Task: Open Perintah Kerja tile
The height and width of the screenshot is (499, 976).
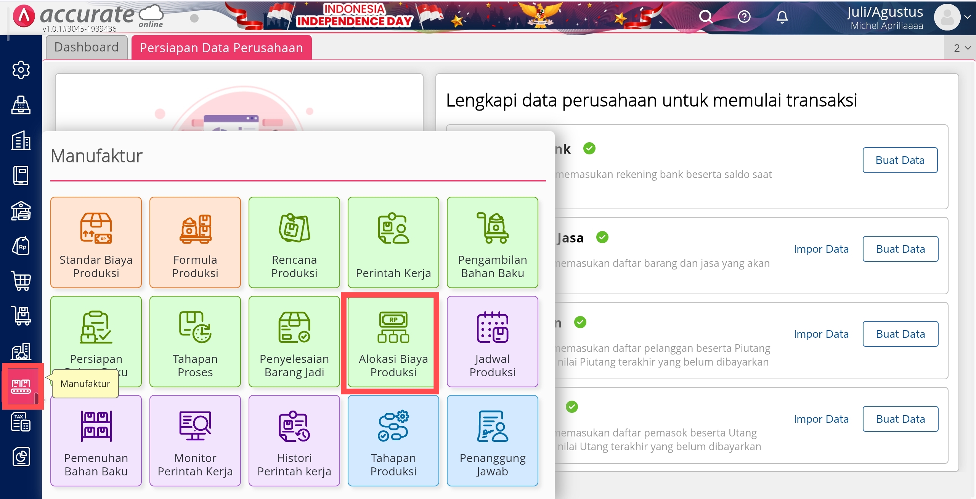Action: click(393, 242)
